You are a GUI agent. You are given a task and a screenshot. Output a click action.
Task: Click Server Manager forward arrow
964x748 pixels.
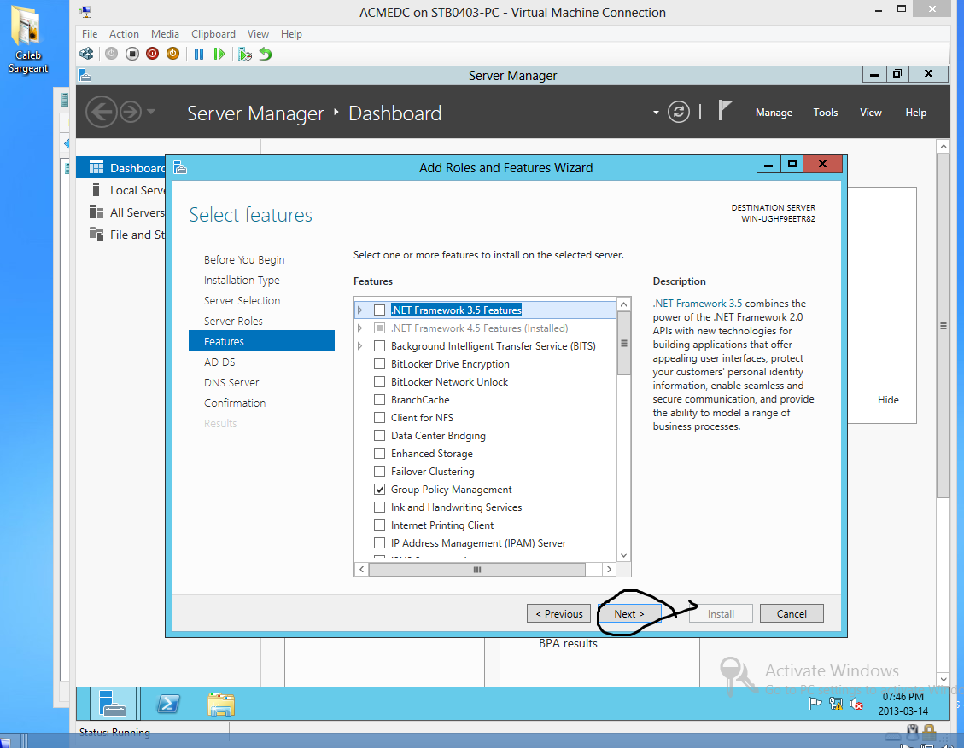tap(131, 113)
